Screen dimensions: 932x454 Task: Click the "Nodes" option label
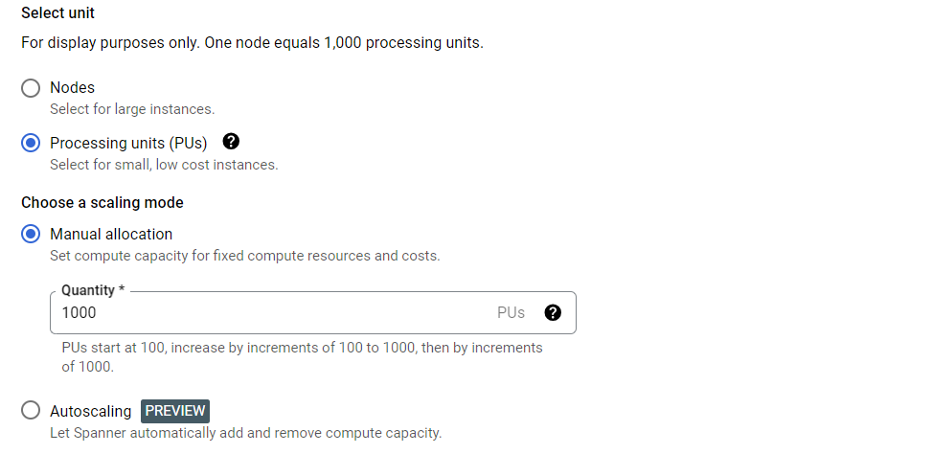73,88
